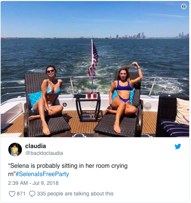Open the display name claudia
The width and height of the screenshot is (191, 203).
pyautogui.click(x=36, y=146)
